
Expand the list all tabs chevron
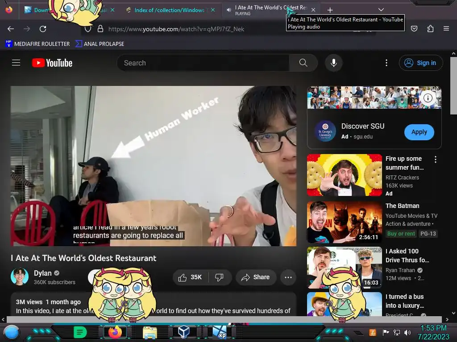381,10
